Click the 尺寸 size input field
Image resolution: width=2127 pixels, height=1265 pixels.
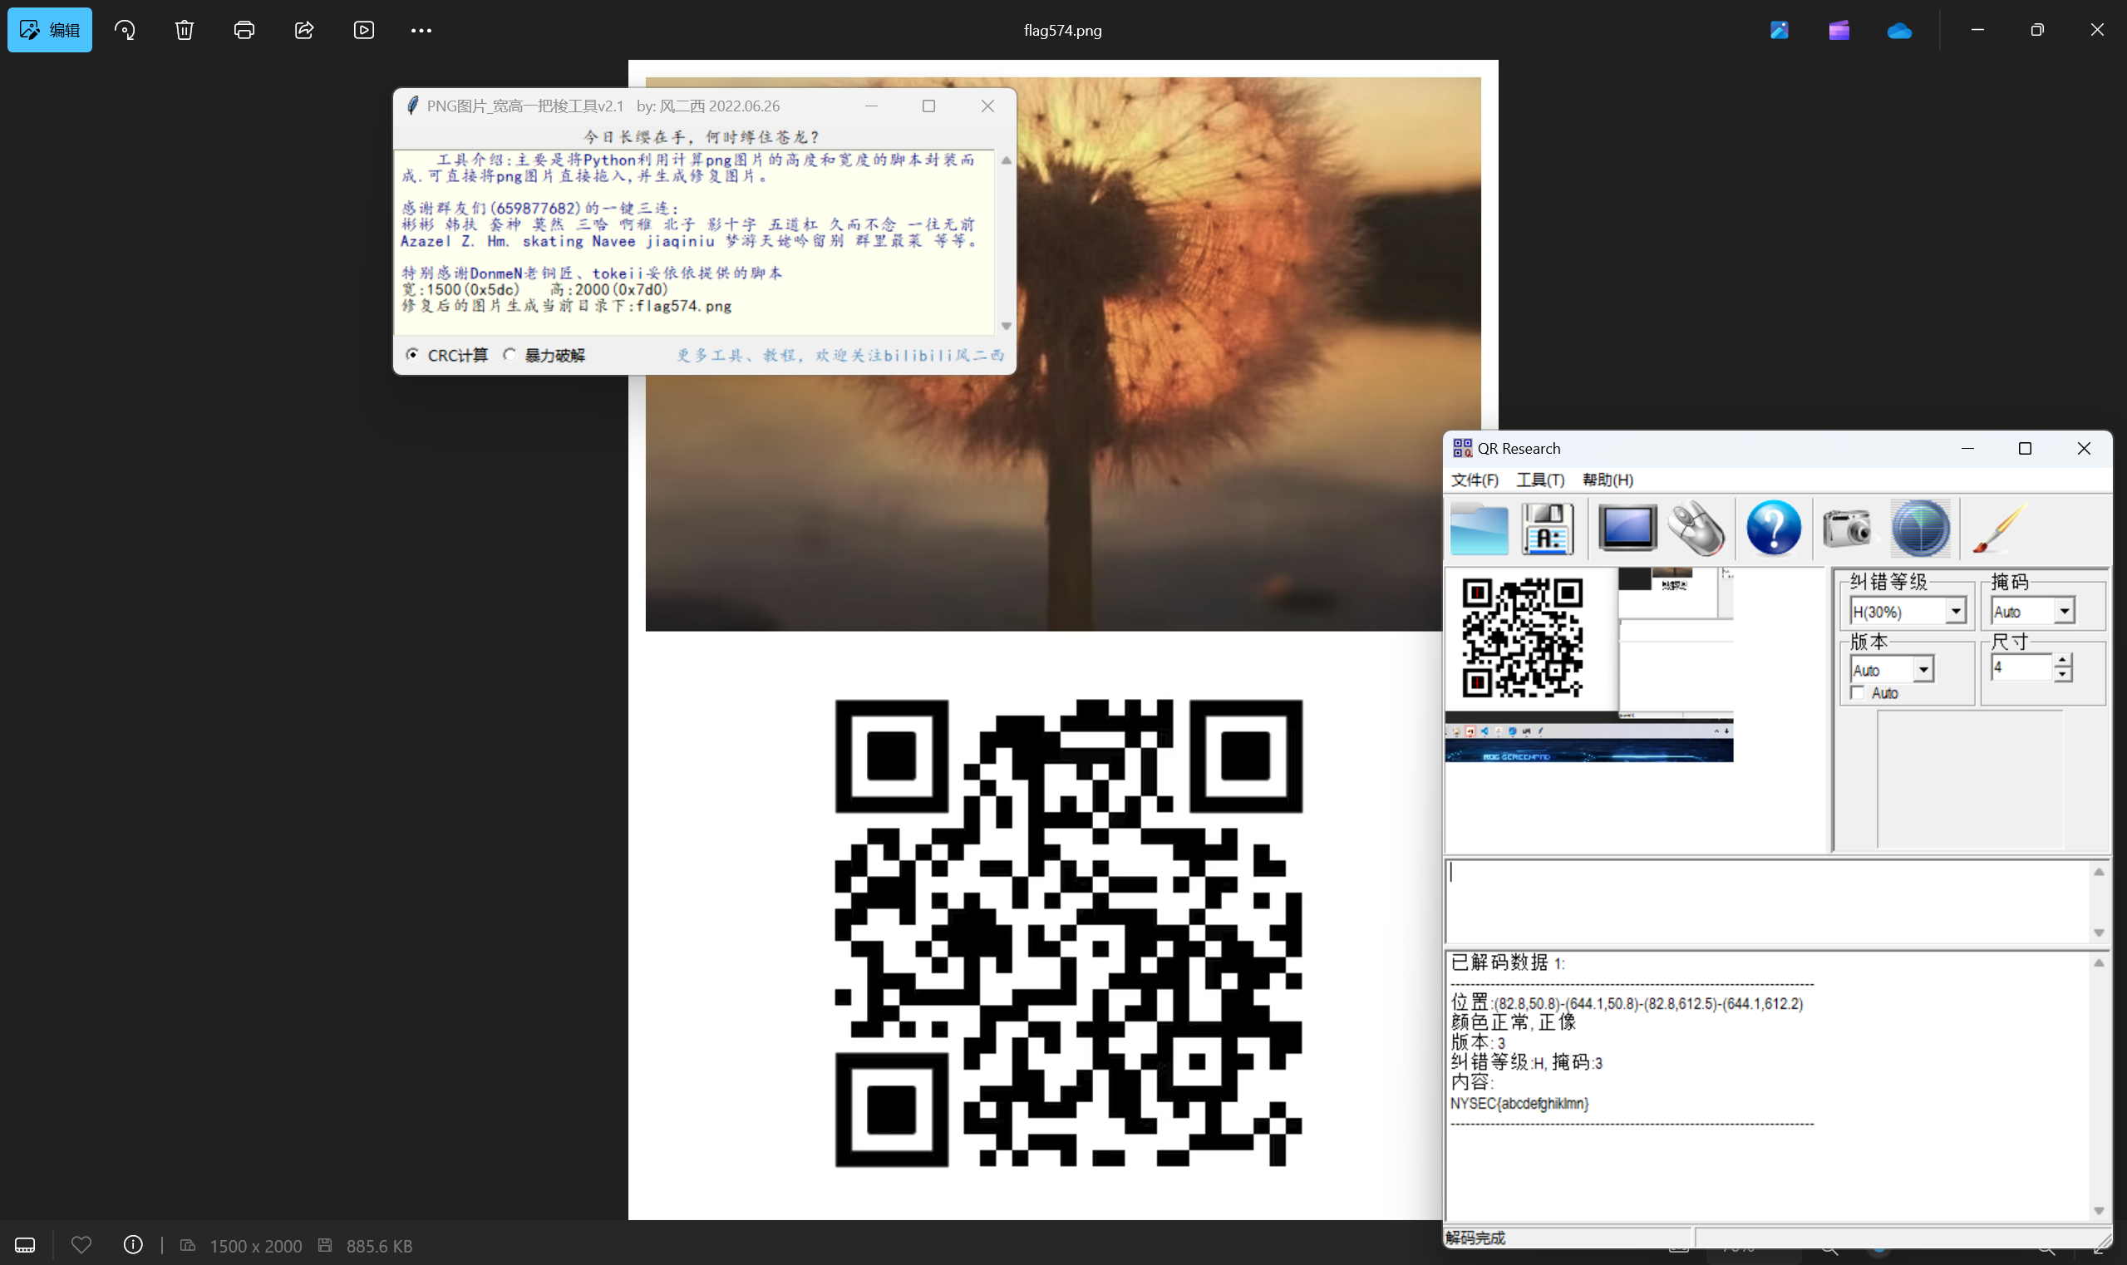pyautogui.click(x=2021, y=667)
